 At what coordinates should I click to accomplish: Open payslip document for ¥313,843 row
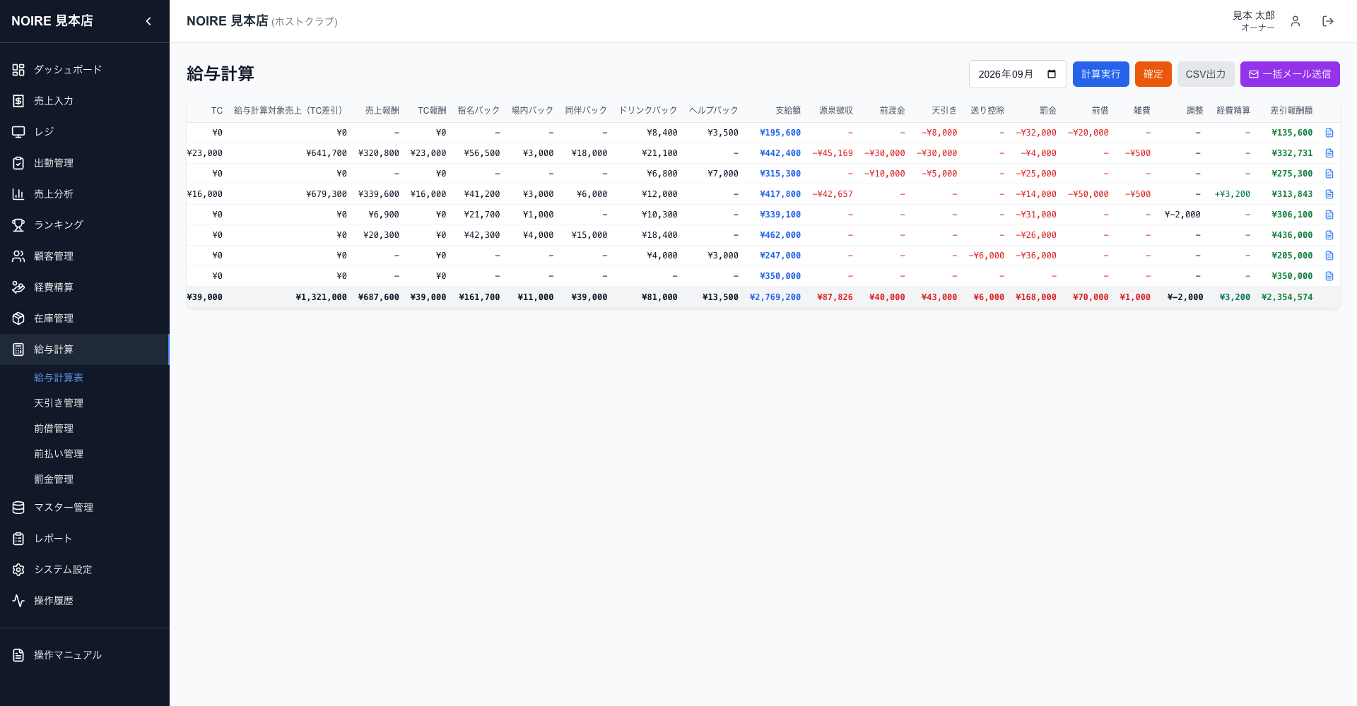[1329, 194]
